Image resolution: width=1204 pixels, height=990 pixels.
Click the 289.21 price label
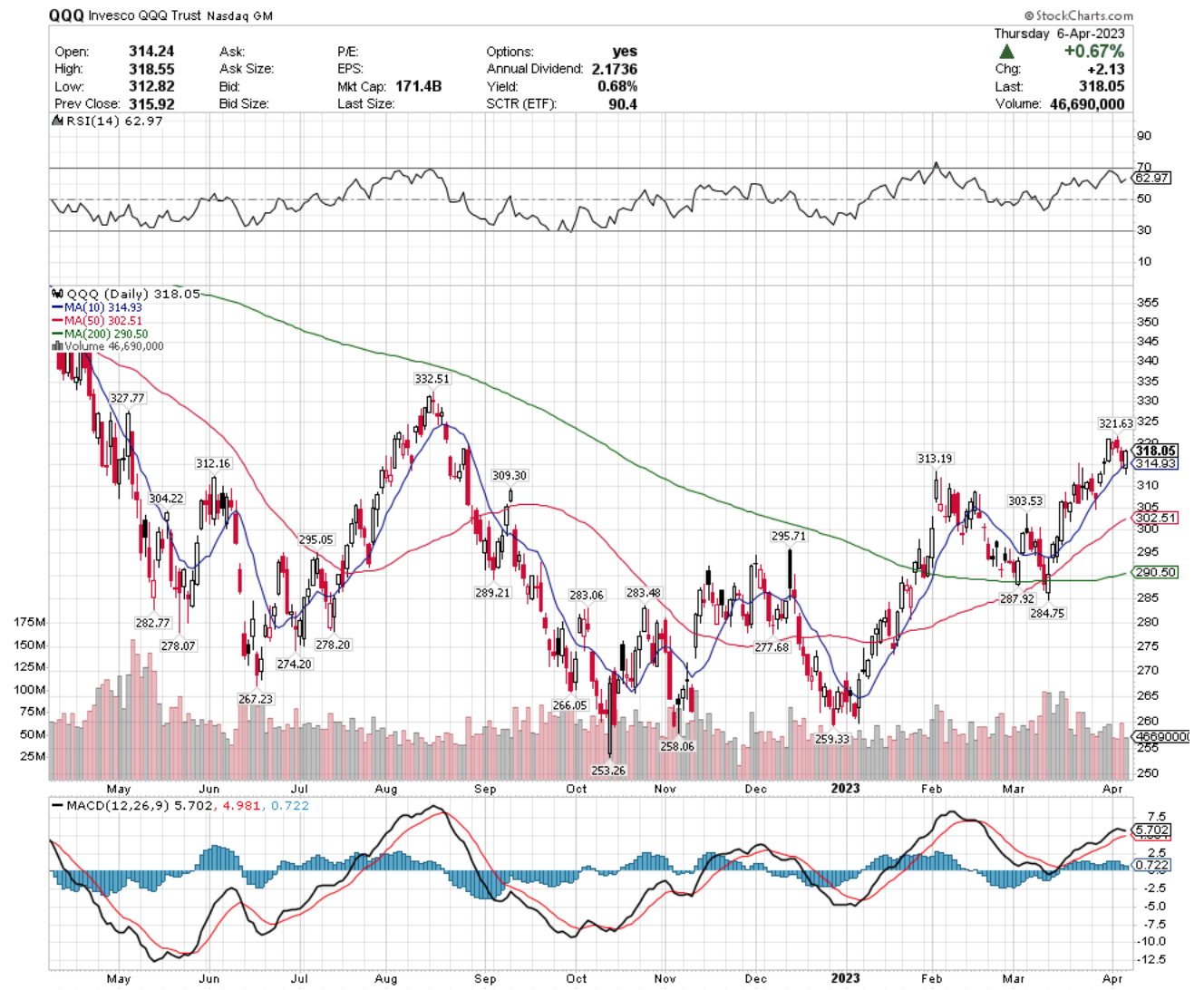tap(492, 593)
